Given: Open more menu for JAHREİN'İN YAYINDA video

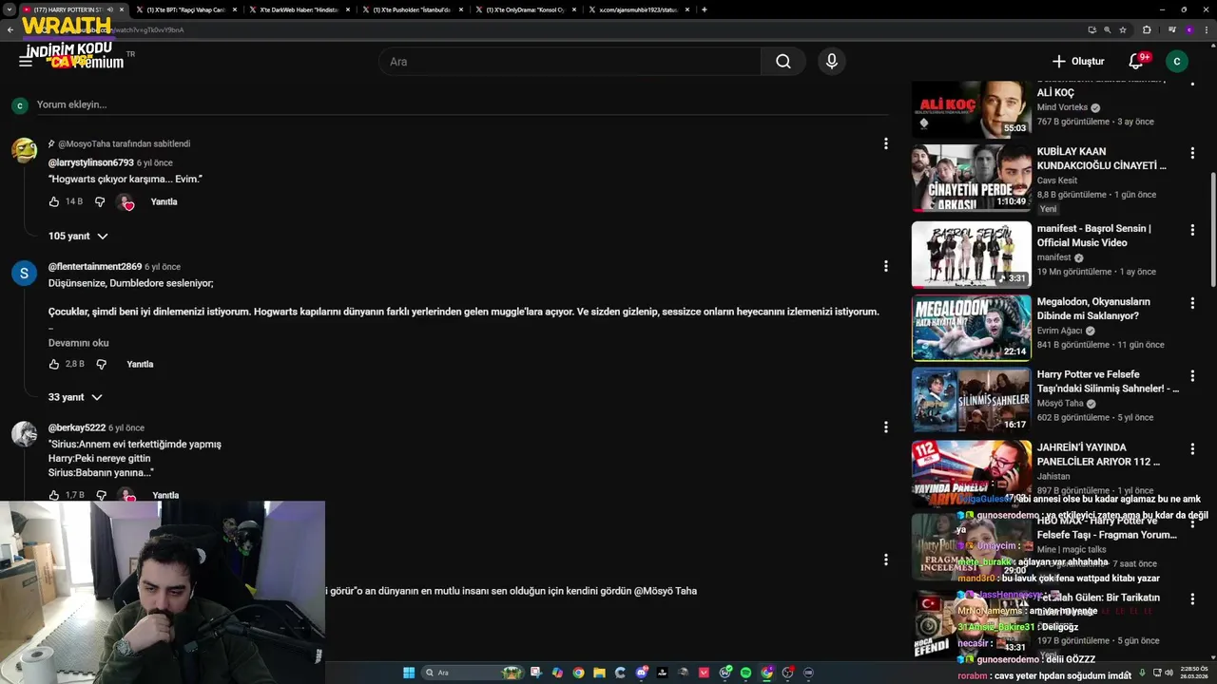Looking at the screenshot, I should pyautogui.click(x=1192, y=448).
